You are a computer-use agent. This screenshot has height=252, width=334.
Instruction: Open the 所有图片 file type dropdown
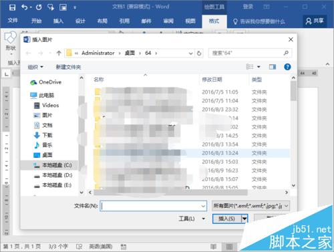coord(251,206)
